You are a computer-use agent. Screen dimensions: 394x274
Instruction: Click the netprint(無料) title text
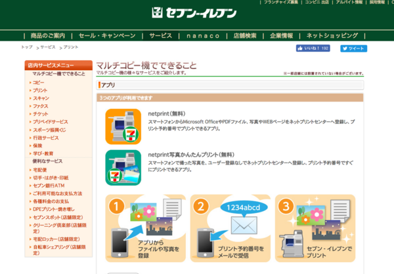167,113
